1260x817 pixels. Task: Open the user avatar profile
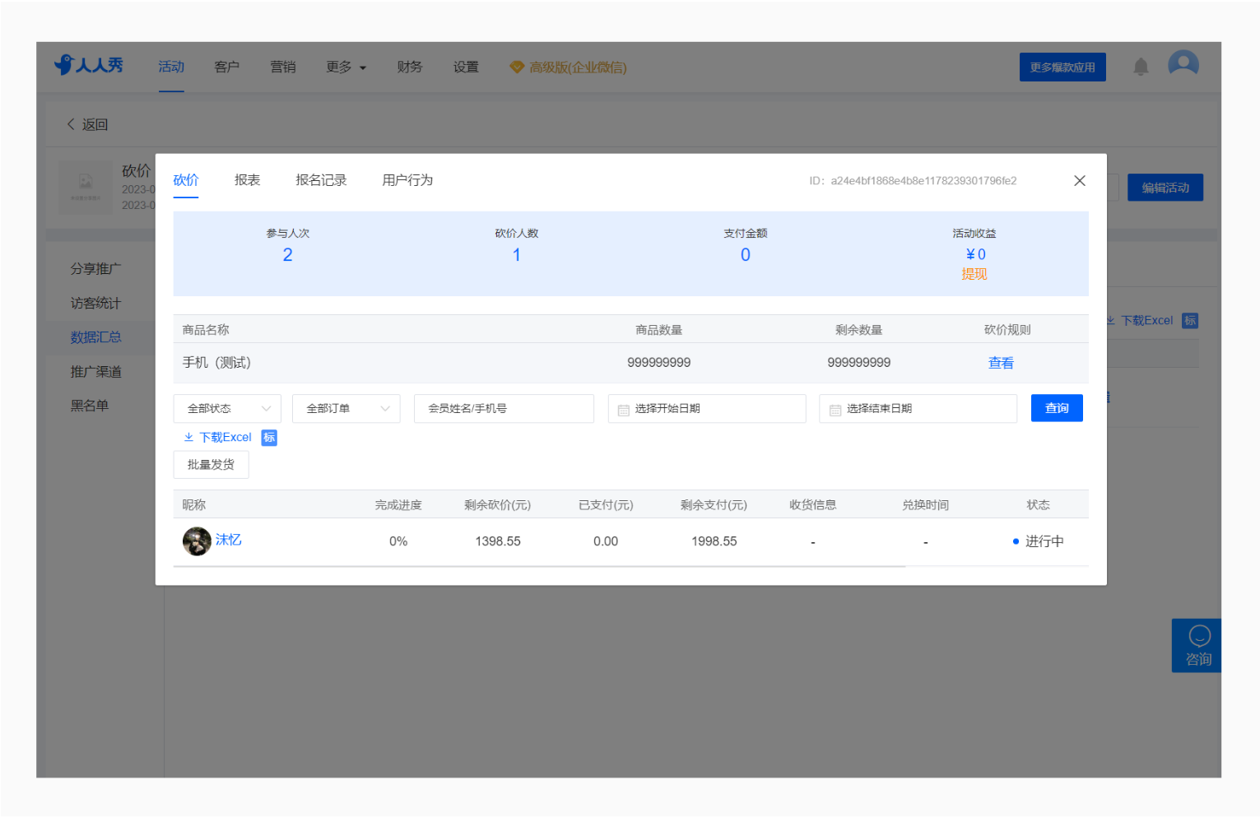click(1183, 64)
